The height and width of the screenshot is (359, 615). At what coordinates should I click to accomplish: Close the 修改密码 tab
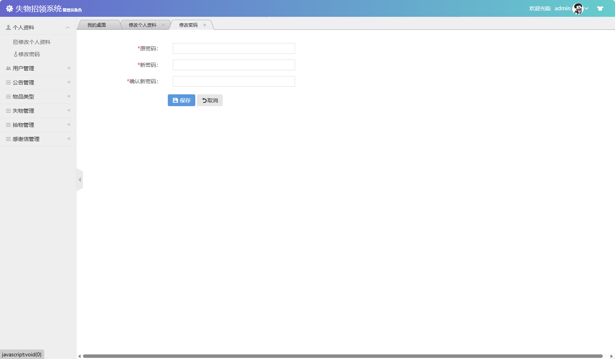click(x=204, y=25)
